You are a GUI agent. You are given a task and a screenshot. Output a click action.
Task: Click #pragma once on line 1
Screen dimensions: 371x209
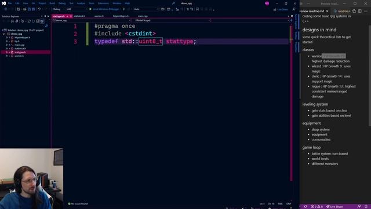pos(115,26)
